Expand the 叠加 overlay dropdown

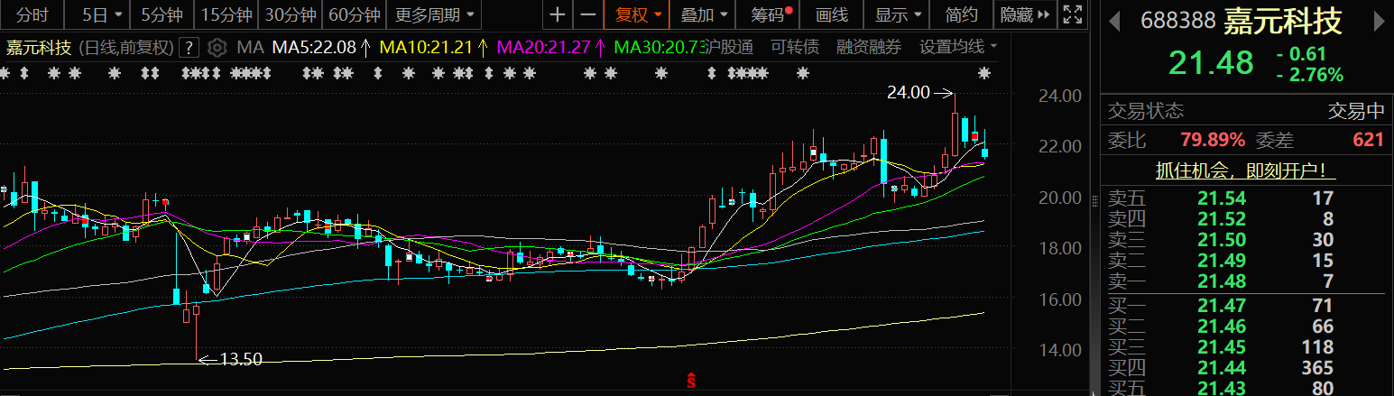pyautogui.click(x=703, y=14)
